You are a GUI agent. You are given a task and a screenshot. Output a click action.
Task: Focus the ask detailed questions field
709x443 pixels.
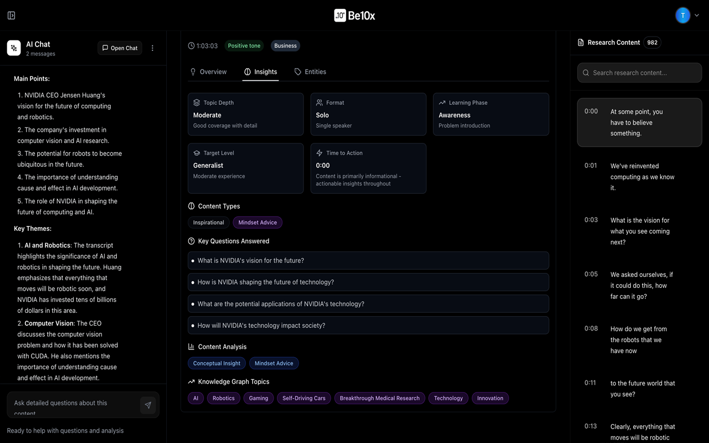[74, 405]
